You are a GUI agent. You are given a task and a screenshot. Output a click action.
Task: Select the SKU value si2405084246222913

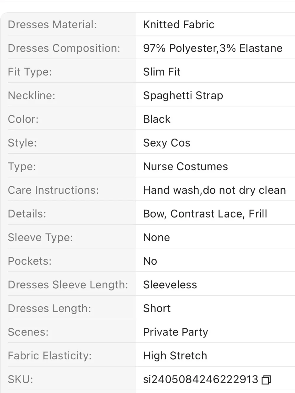(x=201, y=379)
